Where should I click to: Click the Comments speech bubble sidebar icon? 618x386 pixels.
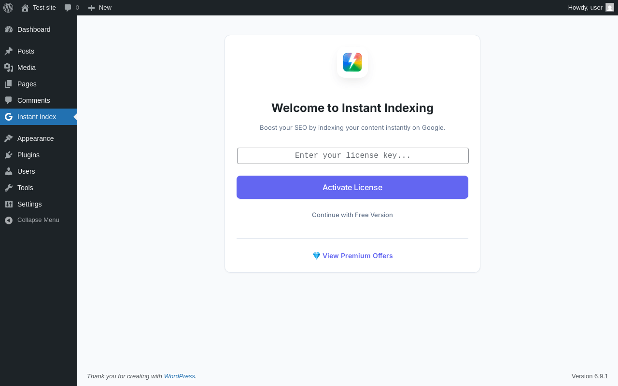click(9, 100)
